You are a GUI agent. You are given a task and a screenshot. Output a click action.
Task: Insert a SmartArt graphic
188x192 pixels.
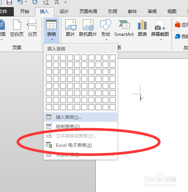pyautogui.click(x=124, y=28)
